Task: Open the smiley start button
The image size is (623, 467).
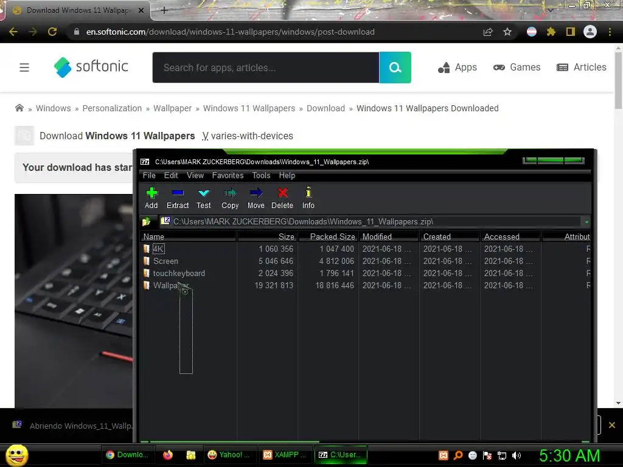Action: pyautogui.click(x=16, y=455)
